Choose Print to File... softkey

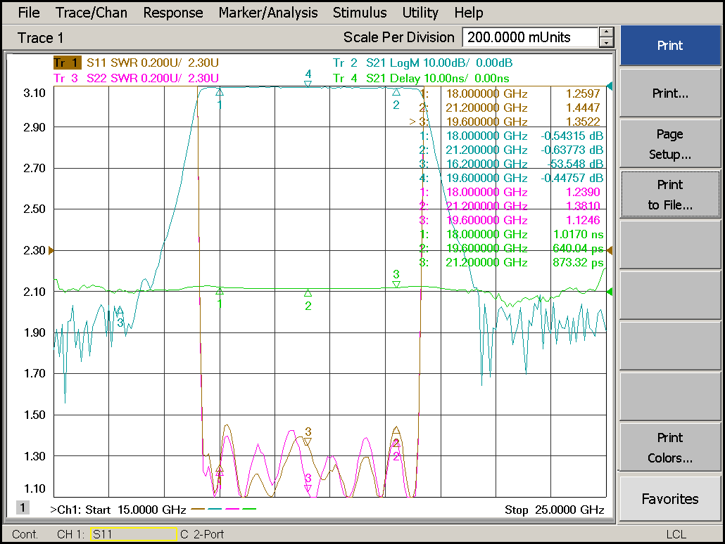point(669,195)
